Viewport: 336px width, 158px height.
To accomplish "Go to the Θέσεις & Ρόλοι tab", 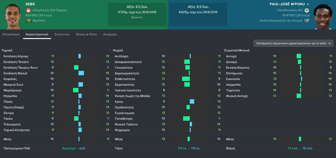I will 86,35.
